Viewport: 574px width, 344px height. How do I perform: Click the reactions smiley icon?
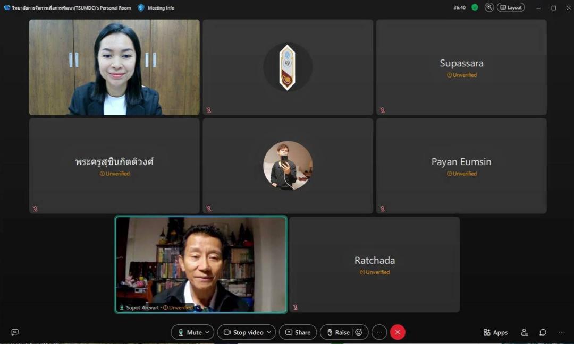tap(359, 332)
